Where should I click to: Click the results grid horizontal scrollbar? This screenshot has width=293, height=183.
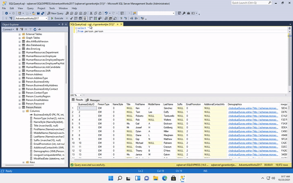click(153, 160)
